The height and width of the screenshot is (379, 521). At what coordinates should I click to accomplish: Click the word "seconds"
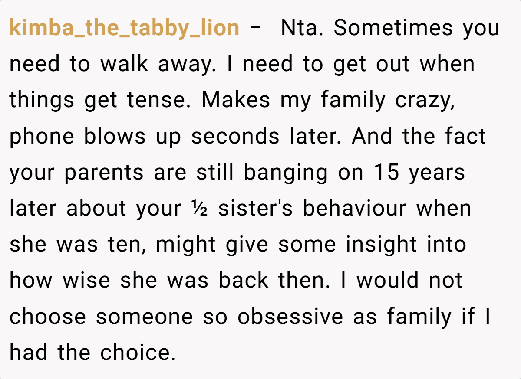tap(235, 137)
